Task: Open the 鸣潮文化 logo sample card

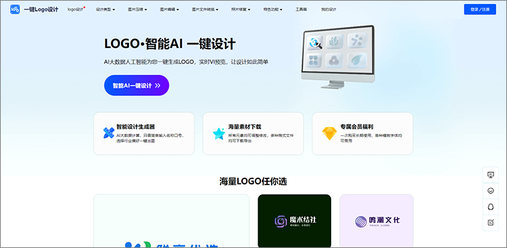Action: click(377, 221)
